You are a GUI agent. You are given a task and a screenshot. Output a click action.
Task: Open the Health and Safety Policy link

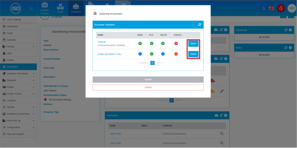click(x=110, y=54)
